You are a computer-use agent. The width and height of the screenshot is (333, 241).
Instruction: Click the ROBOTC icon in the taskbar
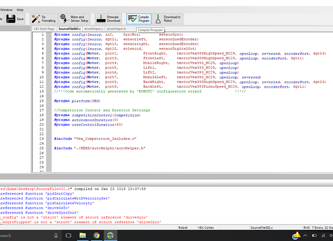point(110,236)
